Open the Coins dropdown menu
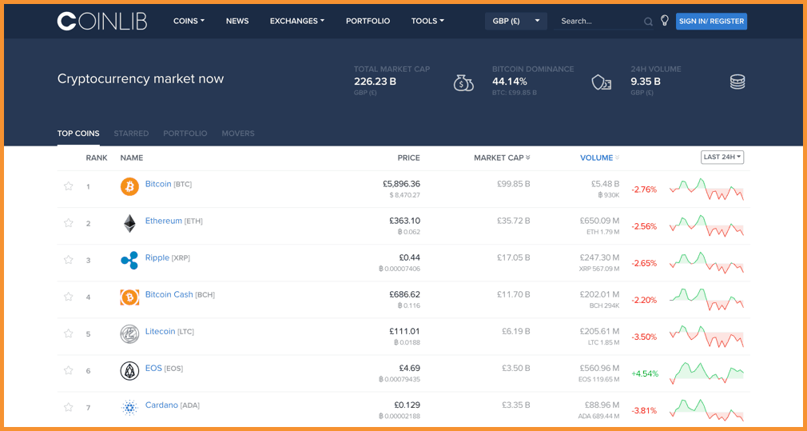Viewport: 807px width, 431px height. (189, 21)
